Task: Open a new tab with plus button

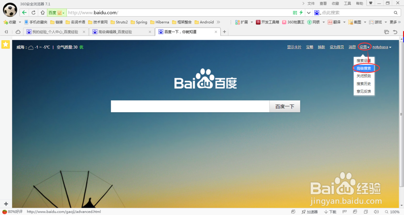Action: pyautogui.click(x=224, y=32)
